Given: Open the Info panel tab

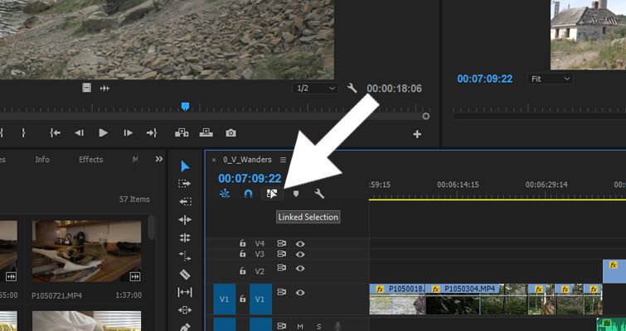Looking at the screenshot, I should pyautogui.click(x=42, y=160).
